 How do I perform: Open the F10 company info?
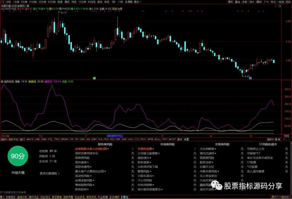click(x=266, y=2)
